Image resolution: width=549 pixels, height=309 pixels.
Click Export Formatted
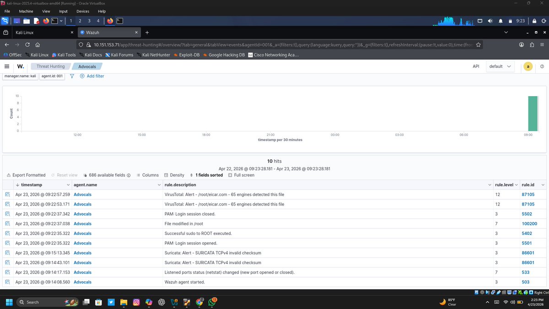[26, 175]
